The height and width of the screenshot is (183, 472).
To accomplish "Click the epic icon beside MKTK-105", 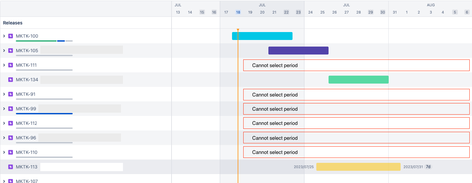I will (x=11, y=51).
